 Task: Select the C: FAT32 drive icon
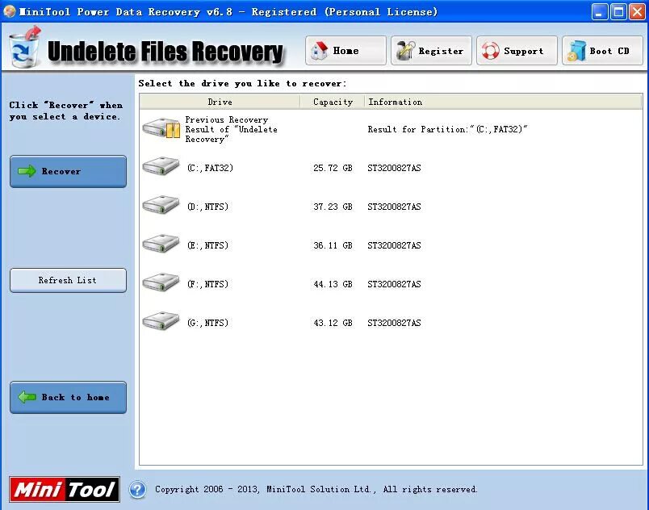point(161,166)
